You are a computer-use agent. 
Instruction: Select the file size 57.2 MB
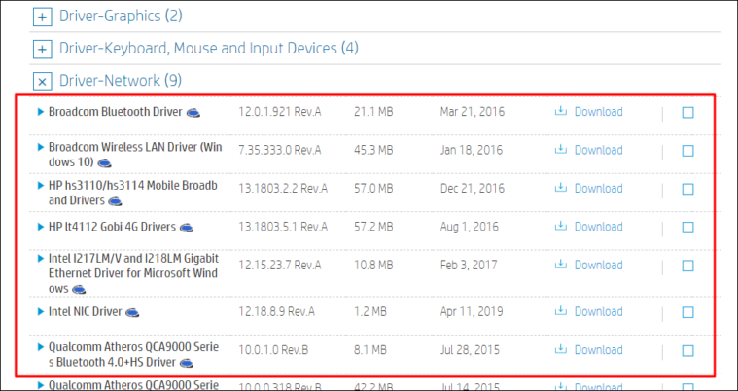pos(373,227)
